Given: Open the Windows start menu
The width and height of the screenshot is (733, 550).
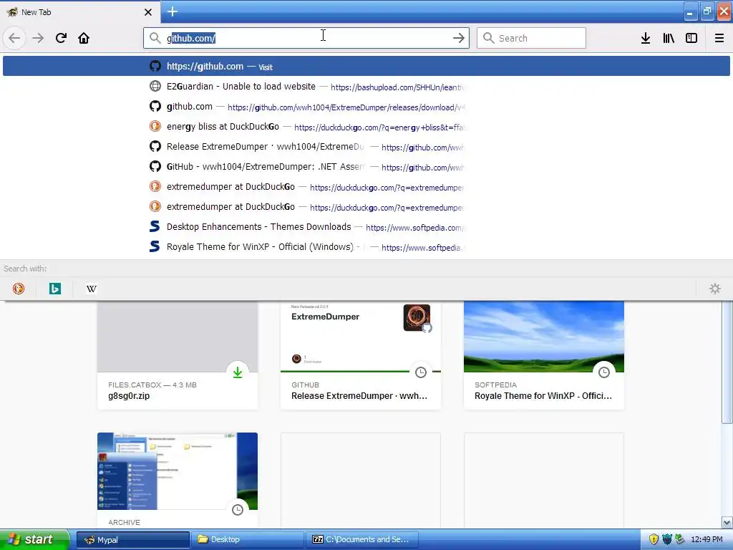Looking at the screenshot, I should coord(34,539).
